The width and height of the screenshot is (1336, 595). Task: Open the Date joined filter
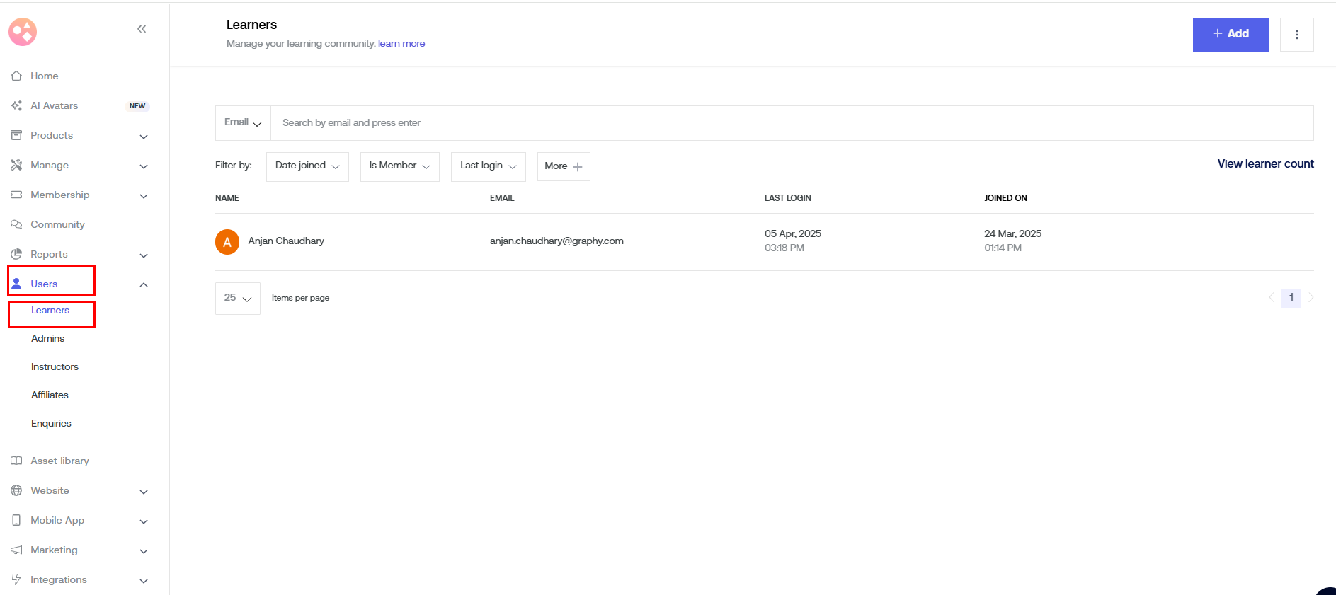[x=307, y=166]
